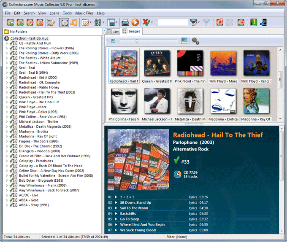Play track 01 '2 + 2 = 5'
Image resolution: width=287 pixels, height=242 pixels.
pyautogui.click(x=116, y=197)
